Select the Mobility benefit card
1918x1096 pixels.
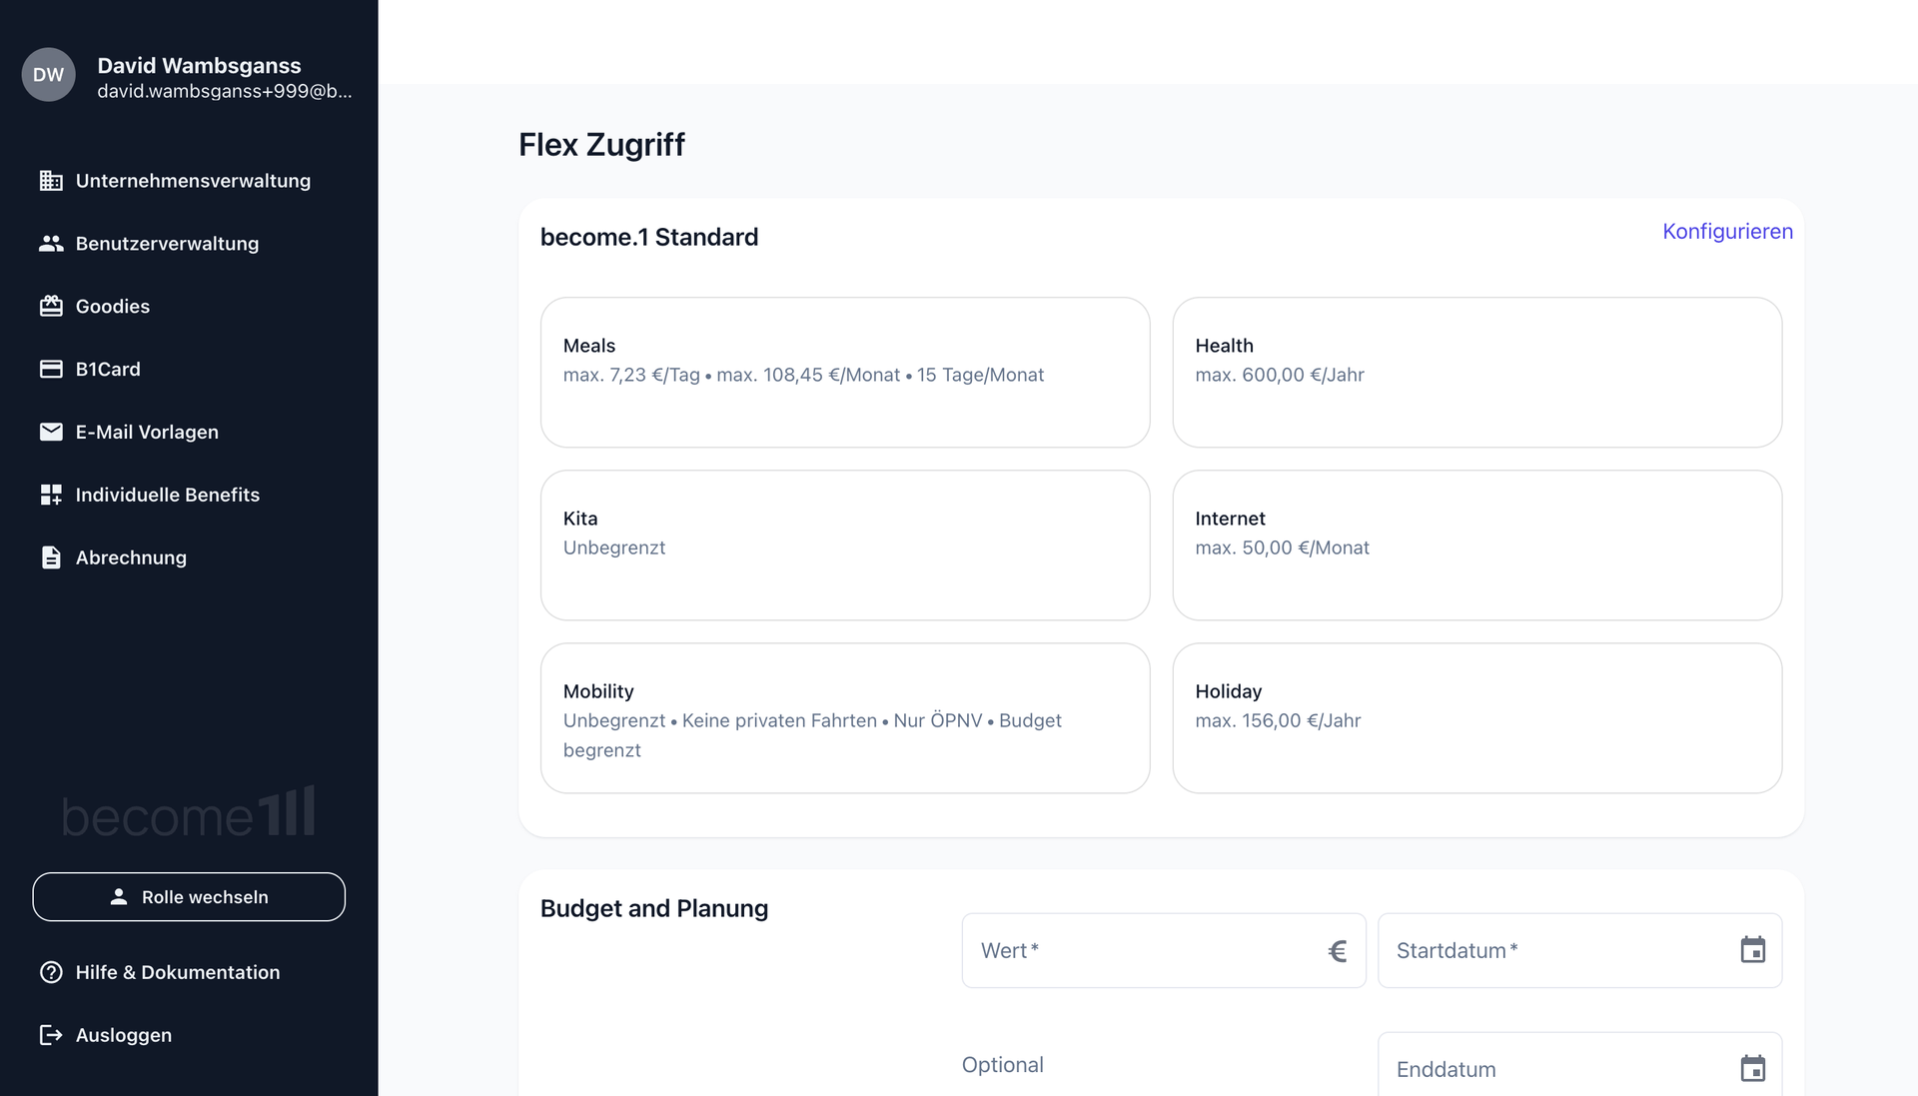click(844, 718)
